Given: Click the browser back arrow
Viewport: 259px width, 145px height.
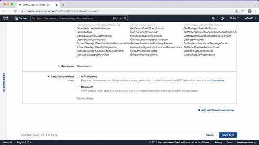Looking at the screenshot, I should (x=4, y=11).
